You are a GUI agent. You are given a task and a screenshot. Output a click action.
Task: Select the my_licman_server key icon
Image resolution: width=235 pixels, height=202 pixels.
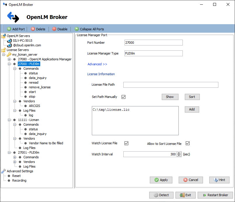click(x=9, y=55)
